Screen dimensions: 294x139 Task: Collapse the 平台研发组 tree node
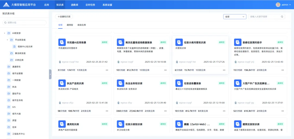(x=8, y=40)
